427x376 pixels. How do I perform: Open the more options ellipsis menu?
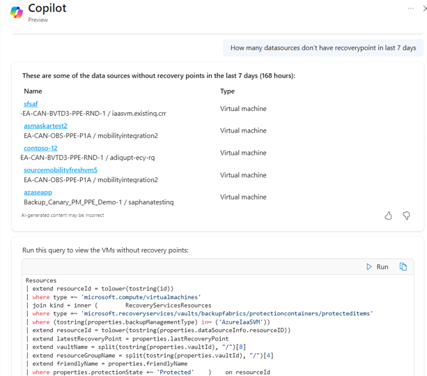click(411, 8)
